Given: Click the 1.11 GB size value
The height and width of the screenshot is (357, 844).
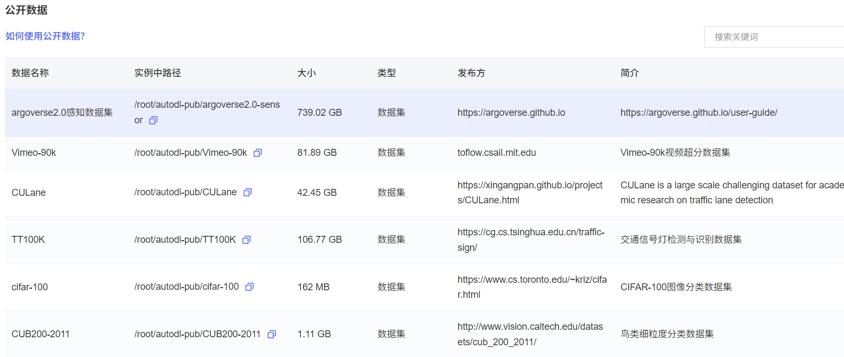Looking at the screenshot, I should (x=314, y=334).
